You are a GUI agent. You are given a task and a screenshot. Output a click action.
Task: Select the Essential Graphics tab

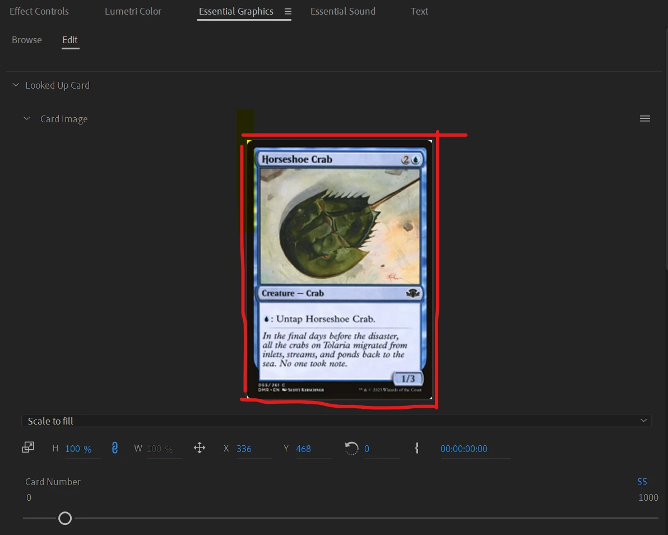click(x=236, y=12)
